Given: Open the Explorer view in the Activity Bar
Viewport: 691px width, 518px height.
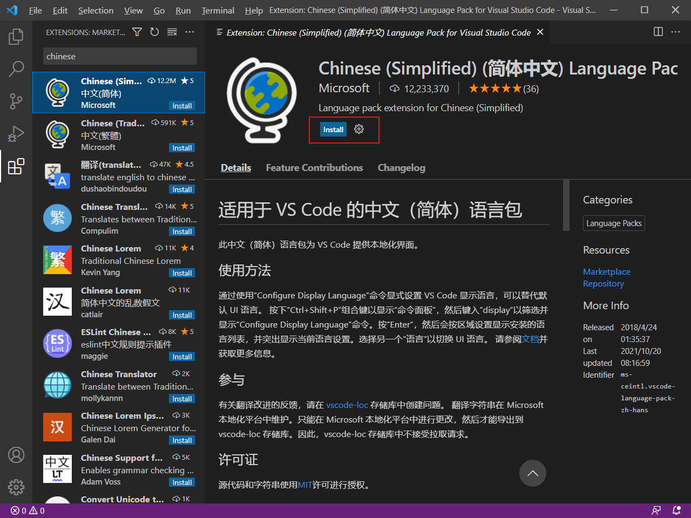Looking at the screenshot, I should tap(16, 37).
